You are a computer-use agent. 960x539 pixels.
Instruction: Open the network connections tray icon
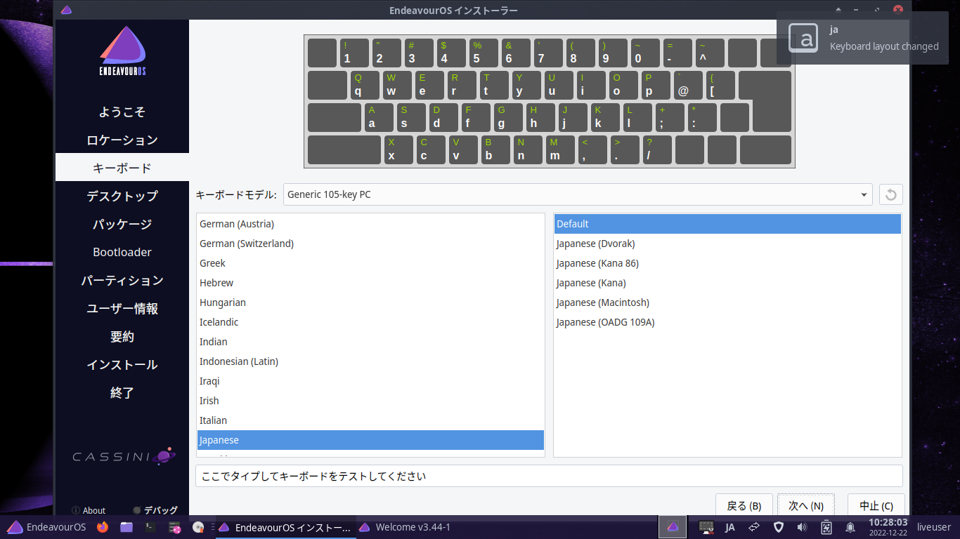[754, 527]
